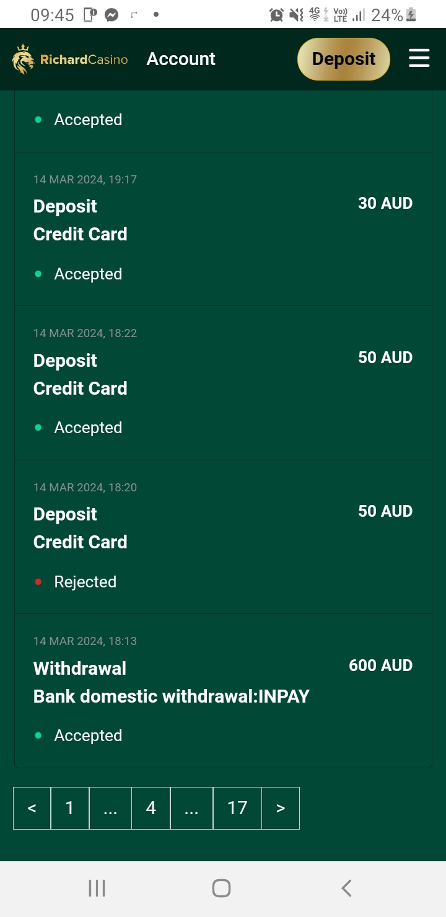Tap the Android back navigation icon
This screenshot has height=917, width=446.
[x=346, y=888]
